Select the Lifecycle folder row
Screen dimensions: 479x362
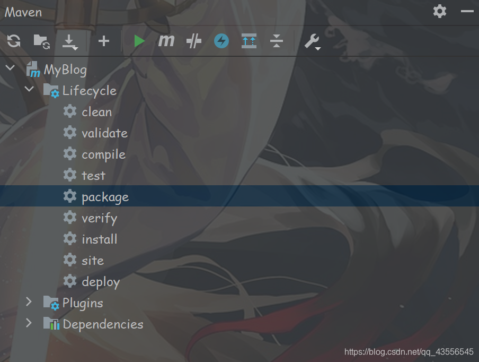[239, 91]
